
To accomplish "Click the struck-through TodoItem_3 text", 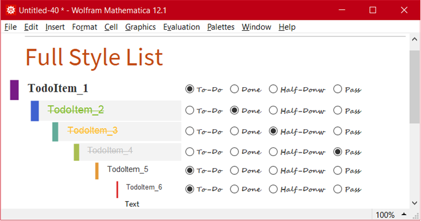I will coord(92,130).
